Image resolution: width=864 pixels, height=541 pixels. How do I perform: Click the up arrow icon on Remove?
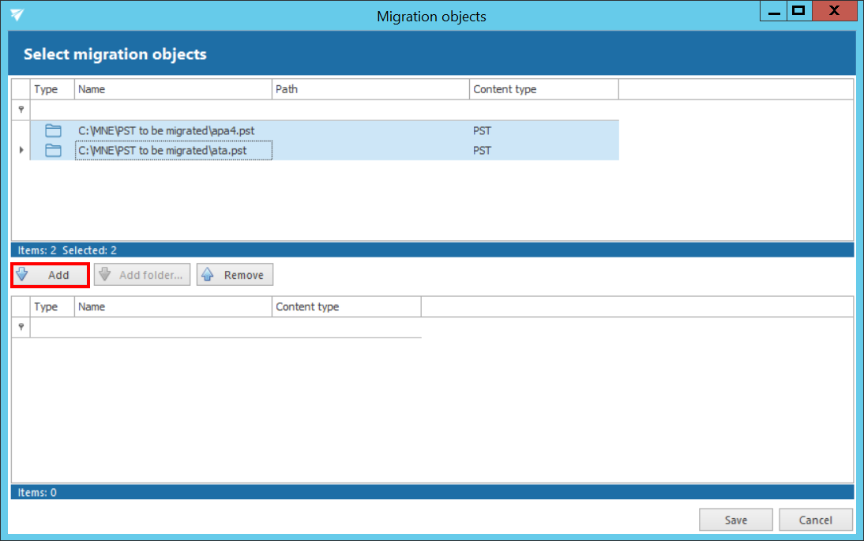click(208, 275)
